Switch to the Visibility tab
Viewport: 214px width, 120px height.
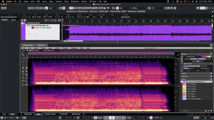pos(13,20)
